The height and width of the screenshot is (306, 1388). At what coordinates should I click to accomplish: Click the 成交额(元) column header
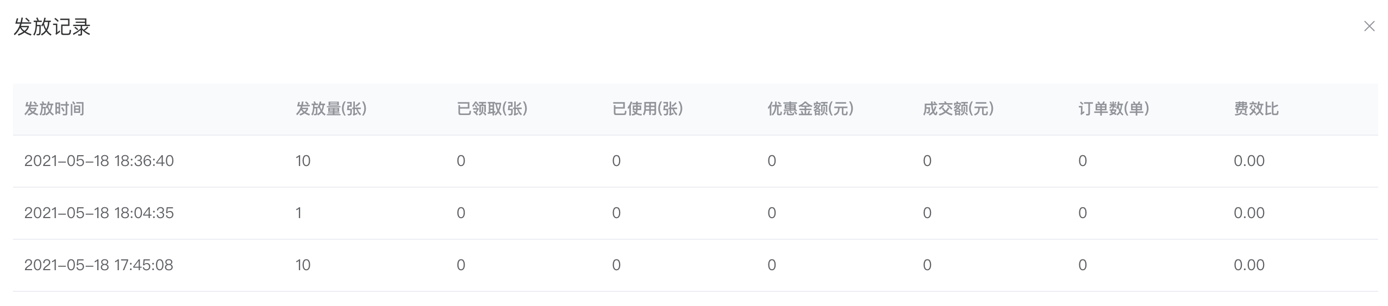click(958, 109)
